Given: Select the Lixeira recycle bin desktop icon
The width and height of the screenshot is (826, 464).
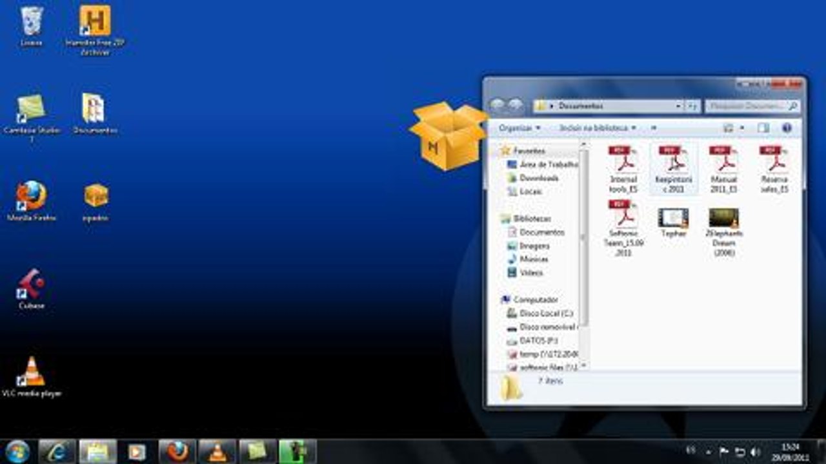Looking at the screenshot, I should pos(31,26).
